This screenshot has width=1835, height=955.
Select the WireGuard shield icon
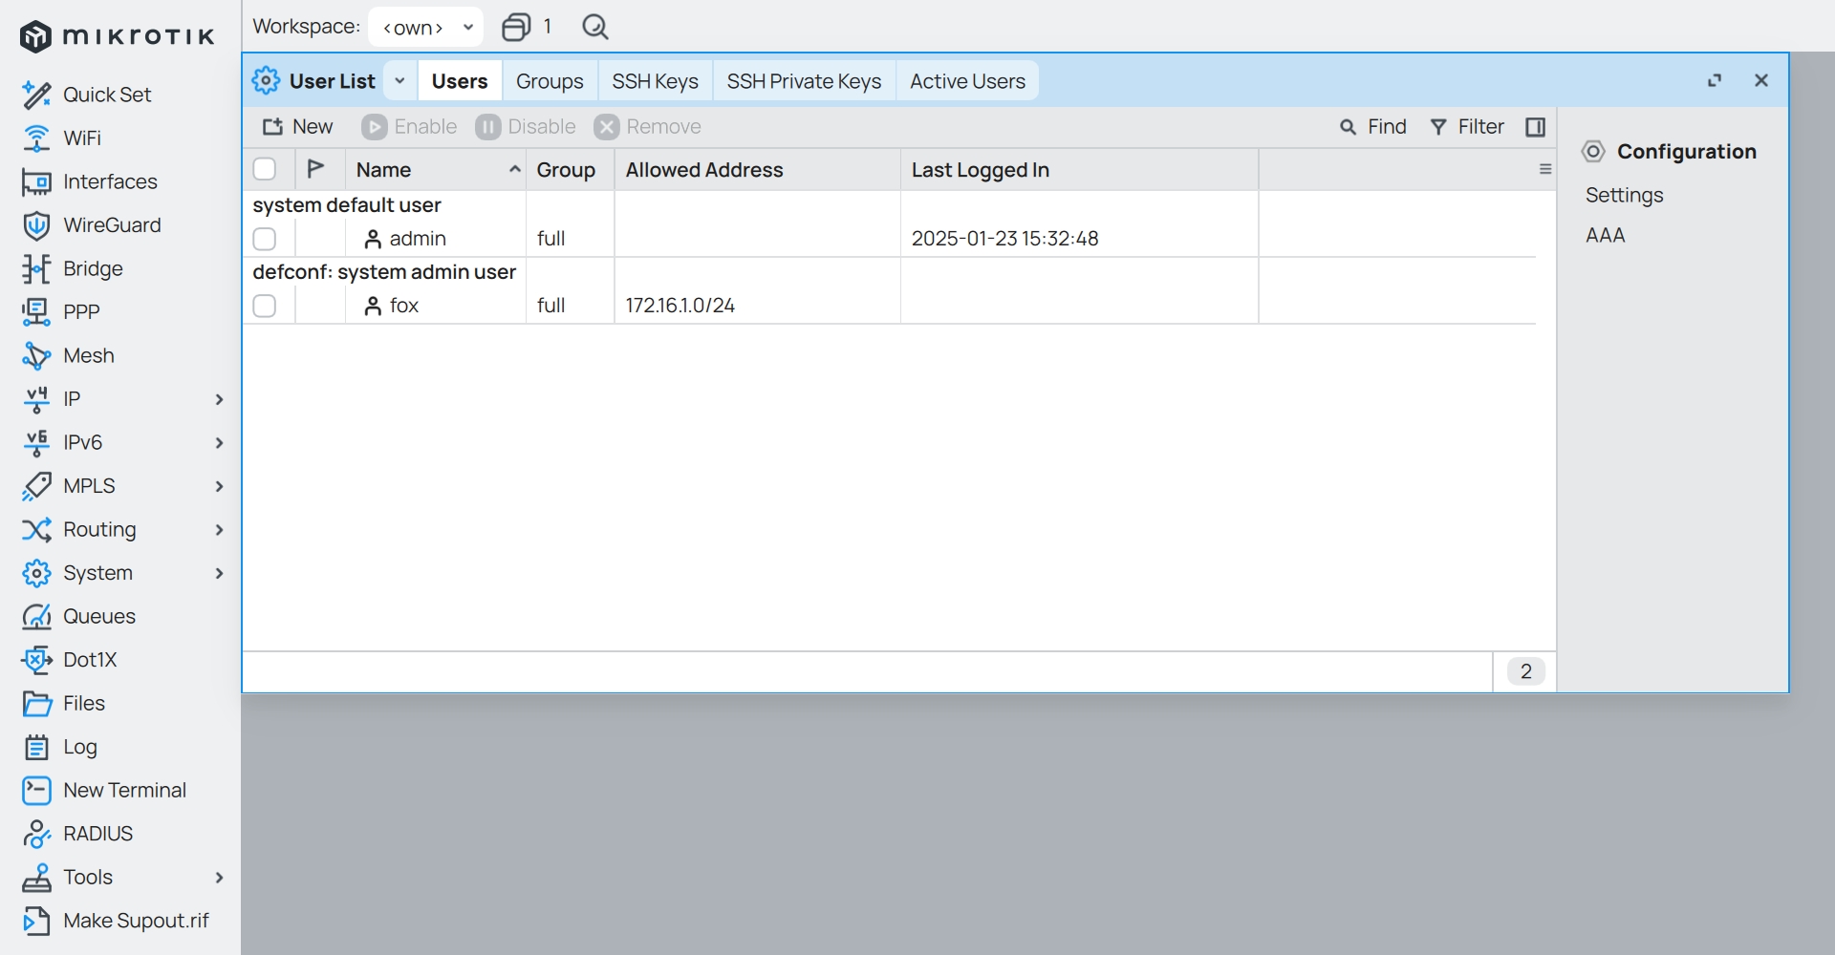[x=36, y=225]
